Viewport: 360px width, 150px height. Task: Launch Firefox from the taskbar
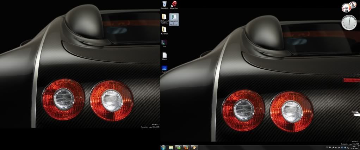point(186,147)
